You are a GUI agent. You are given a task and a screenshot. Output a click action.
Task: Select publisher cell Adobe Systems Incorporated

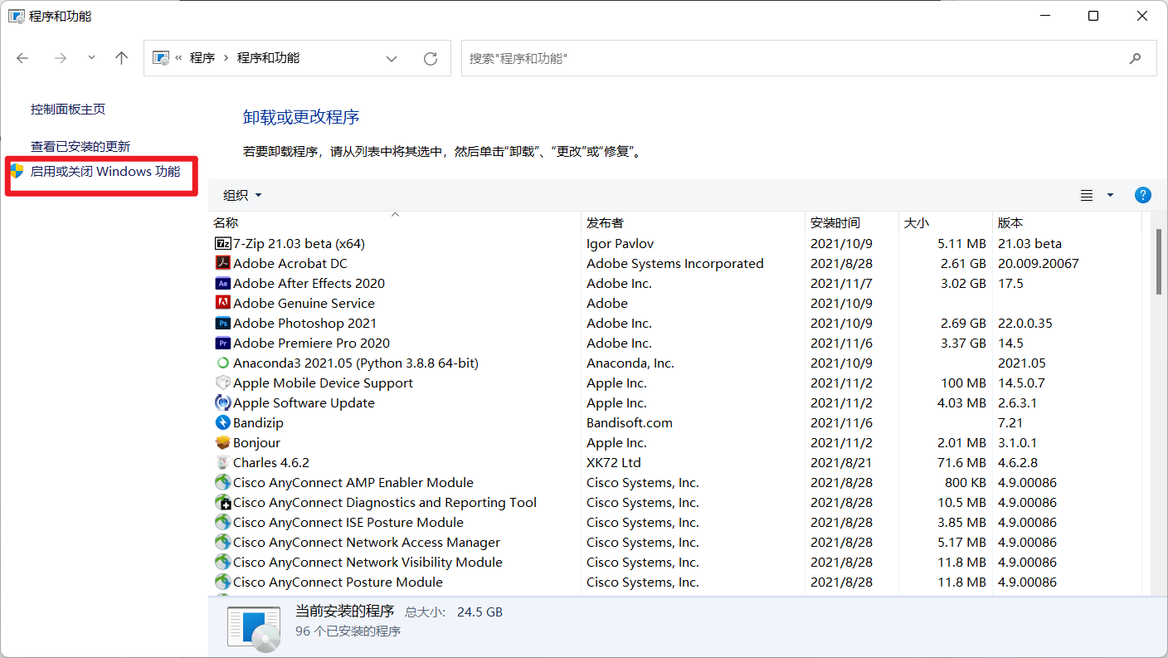[675, 264]
